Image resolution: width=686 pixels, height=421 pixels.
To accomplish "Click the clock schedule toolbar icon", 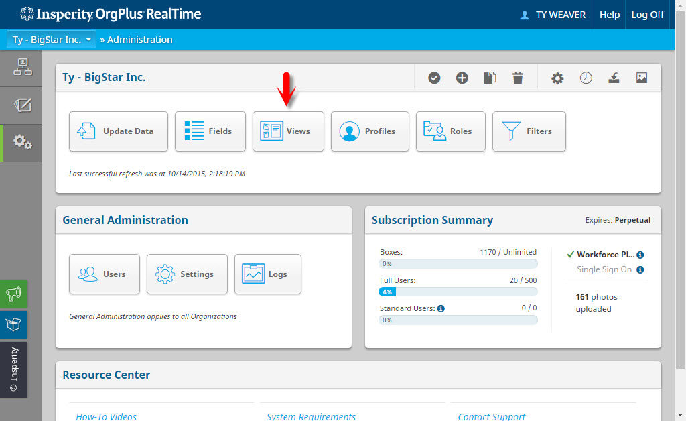I will click(x=586, y=78).
